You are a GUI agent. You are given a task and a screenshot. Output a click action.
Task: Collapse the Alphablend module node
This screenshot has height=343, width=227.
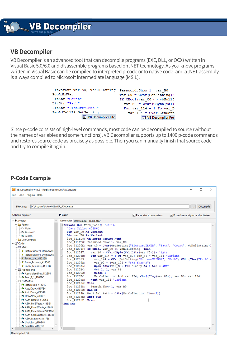[16, 270]
